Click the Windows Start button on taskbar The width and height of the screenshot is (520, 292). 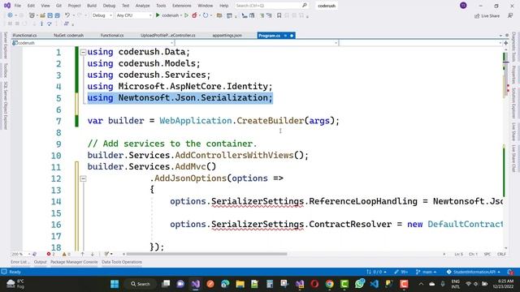coord(115,284)
